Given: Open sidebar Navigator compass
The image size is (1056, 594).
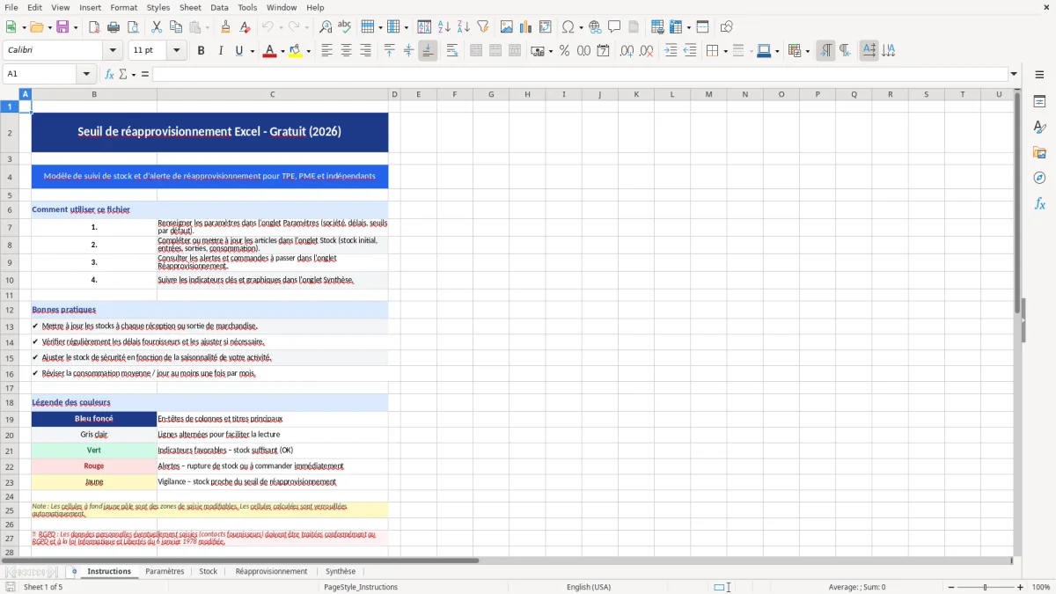Looking at the screenshot, I should click(1039, 178).
